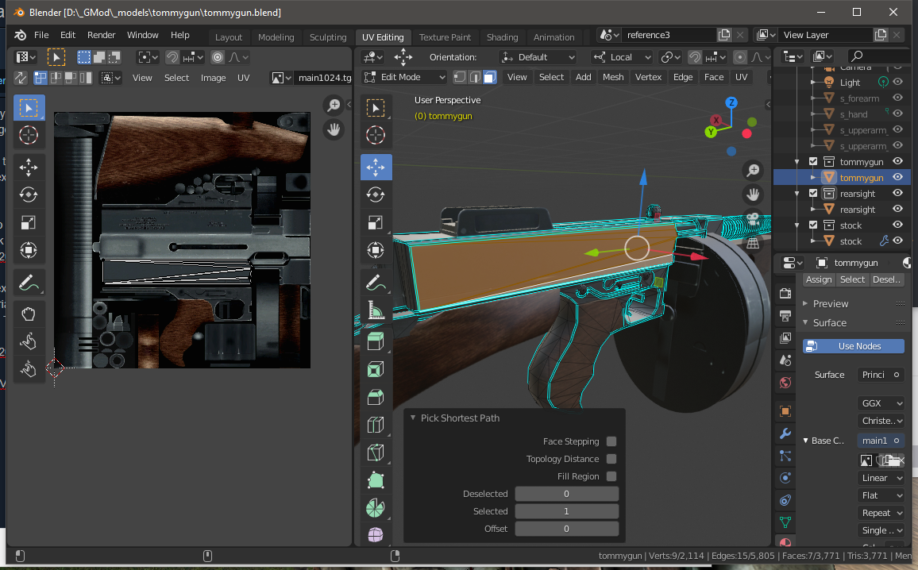Open the Edit Mode dropdown

(x=405, y=77)
